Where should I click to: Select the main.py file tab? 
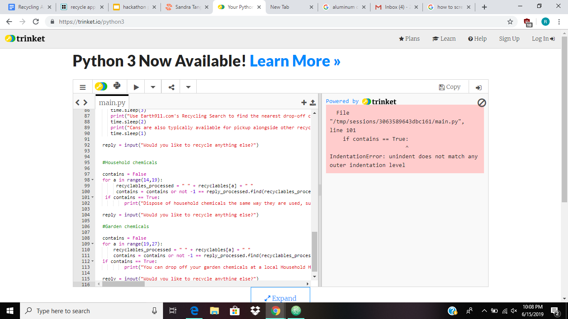(x=112, y=103)
